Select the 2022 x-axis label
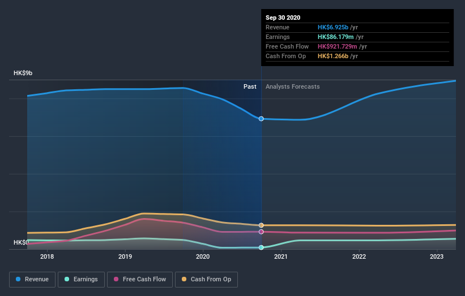Screen dimensions: 465x296 coord(359,256)
